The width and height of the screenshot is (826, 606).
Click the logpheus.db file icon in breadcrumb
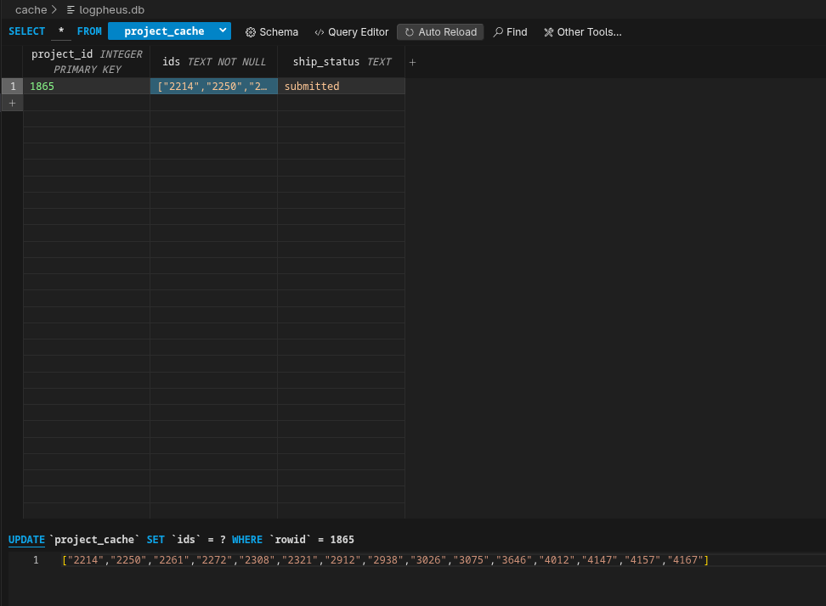click(x=71, y=9)
